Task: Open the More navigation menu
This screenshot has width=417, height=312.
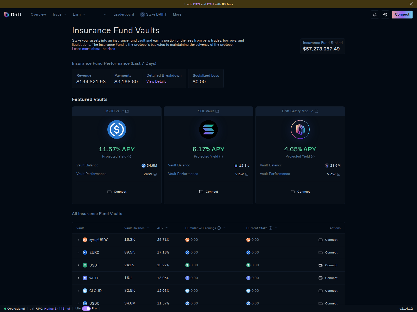Action: (179, 15)
